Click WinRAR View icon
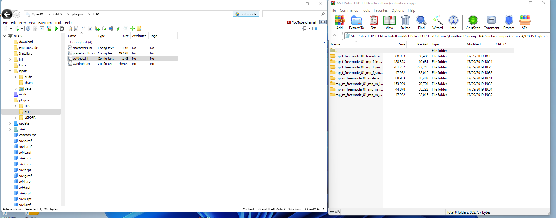 [389, 22]
